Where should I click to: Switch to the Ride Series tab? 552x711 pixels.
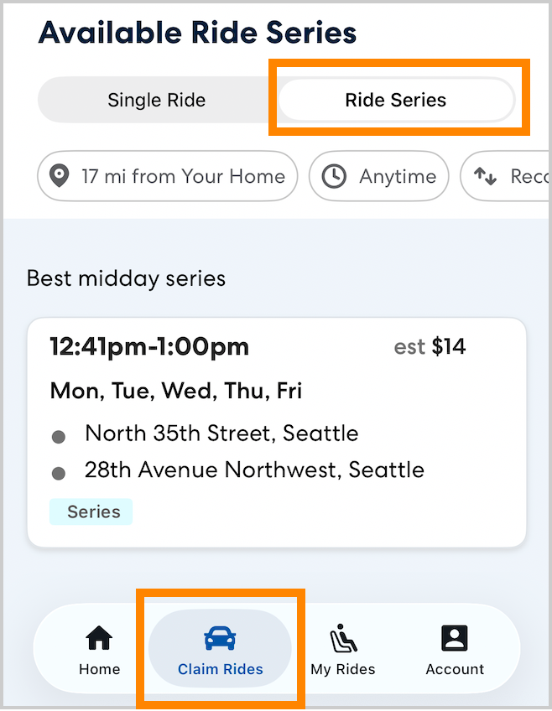[x=395, y=100]
